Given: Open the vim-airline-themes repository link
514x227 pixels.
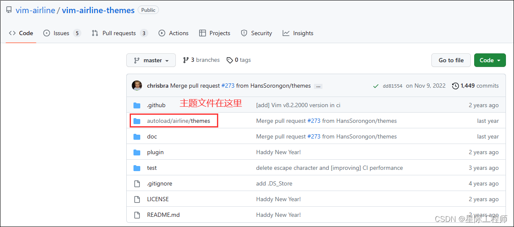Looking at the screenshot, I should point(98,10).
